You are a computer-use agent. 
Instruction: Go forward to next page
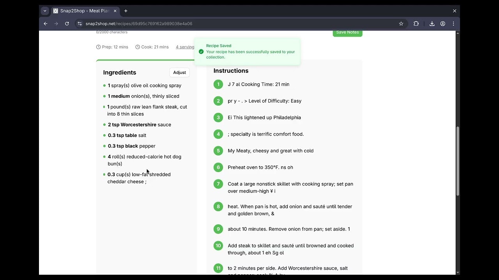[x=56, y=24]
